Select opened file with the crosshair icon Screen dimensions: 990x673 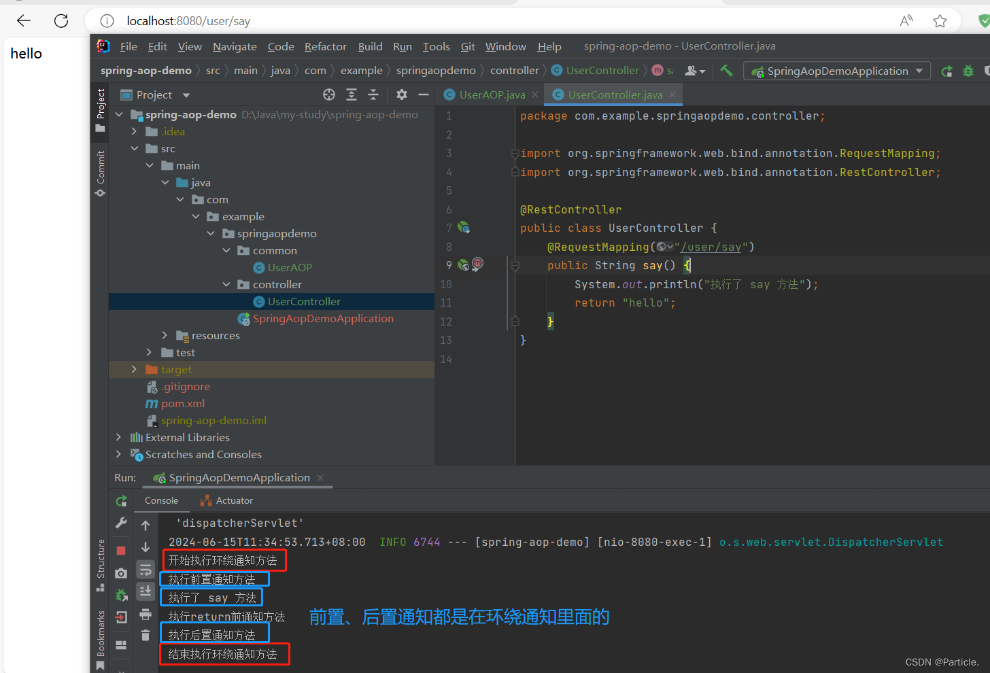329,94
